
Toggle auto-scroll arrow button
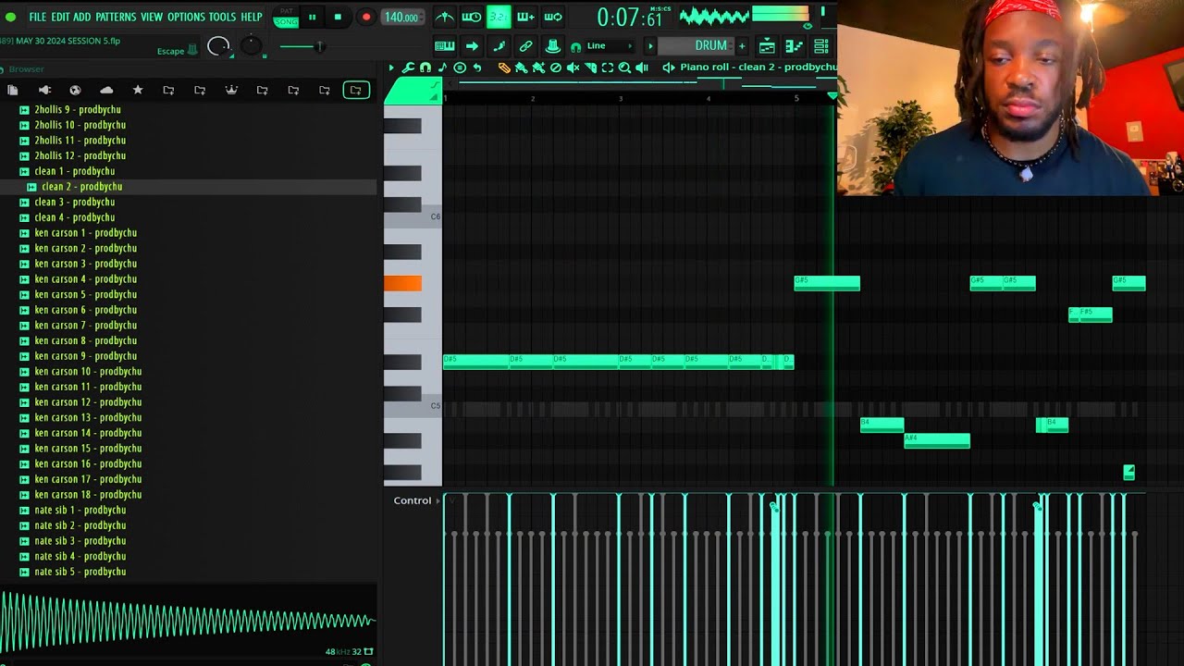[x=472, y=45]
